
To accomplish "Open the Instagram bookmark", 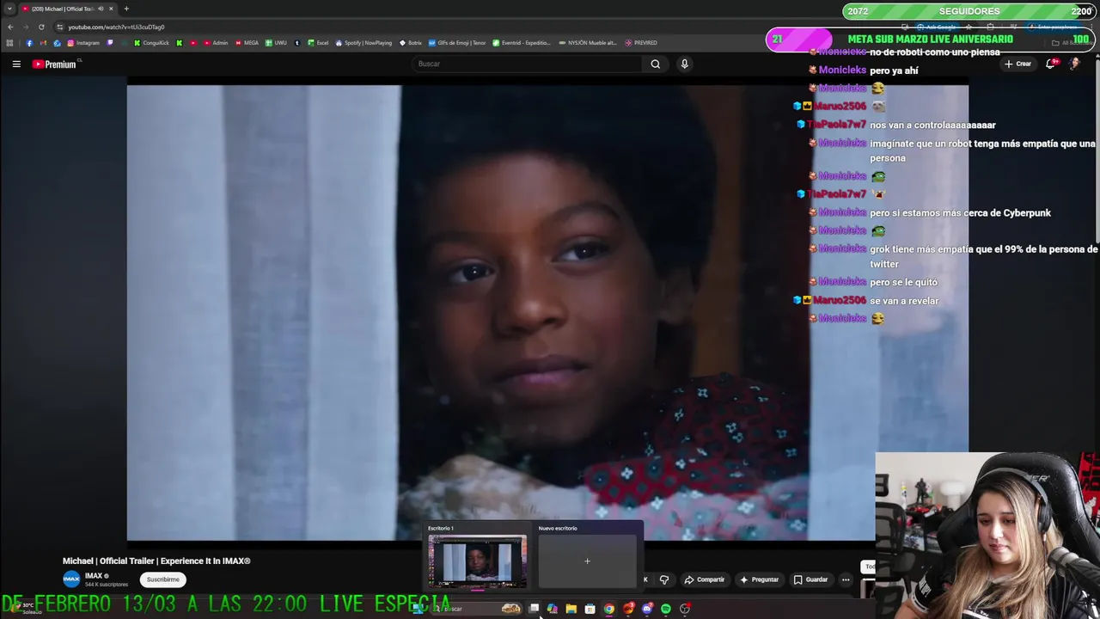I will [83, 43].
